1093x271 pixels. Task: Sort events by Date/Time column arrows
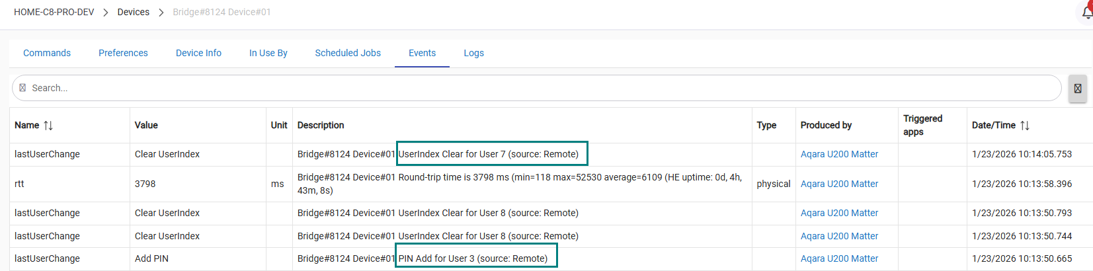coord(1025,126)
